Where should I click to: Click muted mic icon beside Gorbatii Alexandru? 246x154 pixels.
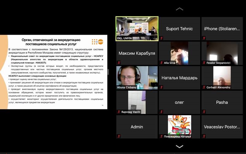(x=204, y=87)
